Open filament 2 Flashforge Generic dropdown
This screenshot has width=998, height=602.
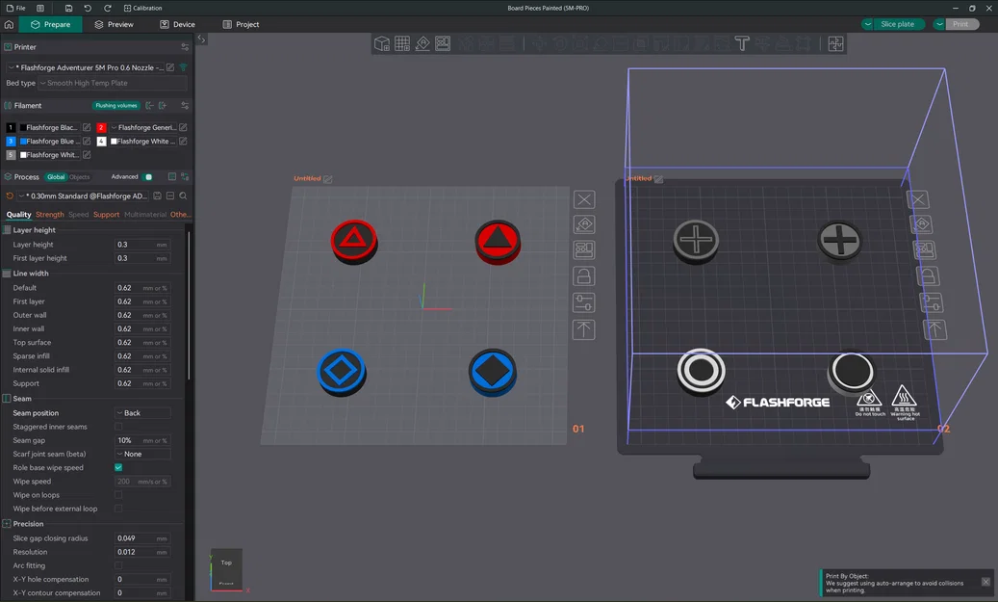(x=143, y=127)
